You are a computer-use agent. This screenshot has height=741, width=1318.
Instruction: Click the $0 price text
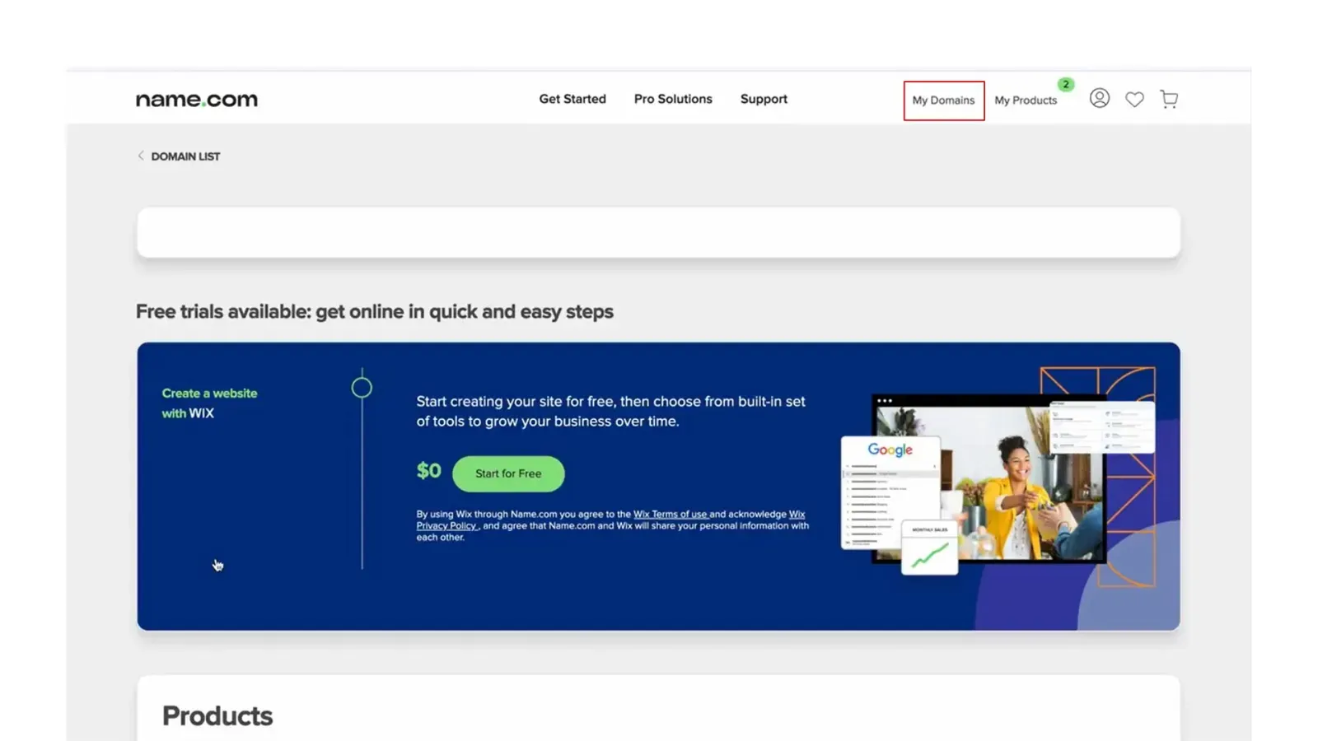(428, 471)
